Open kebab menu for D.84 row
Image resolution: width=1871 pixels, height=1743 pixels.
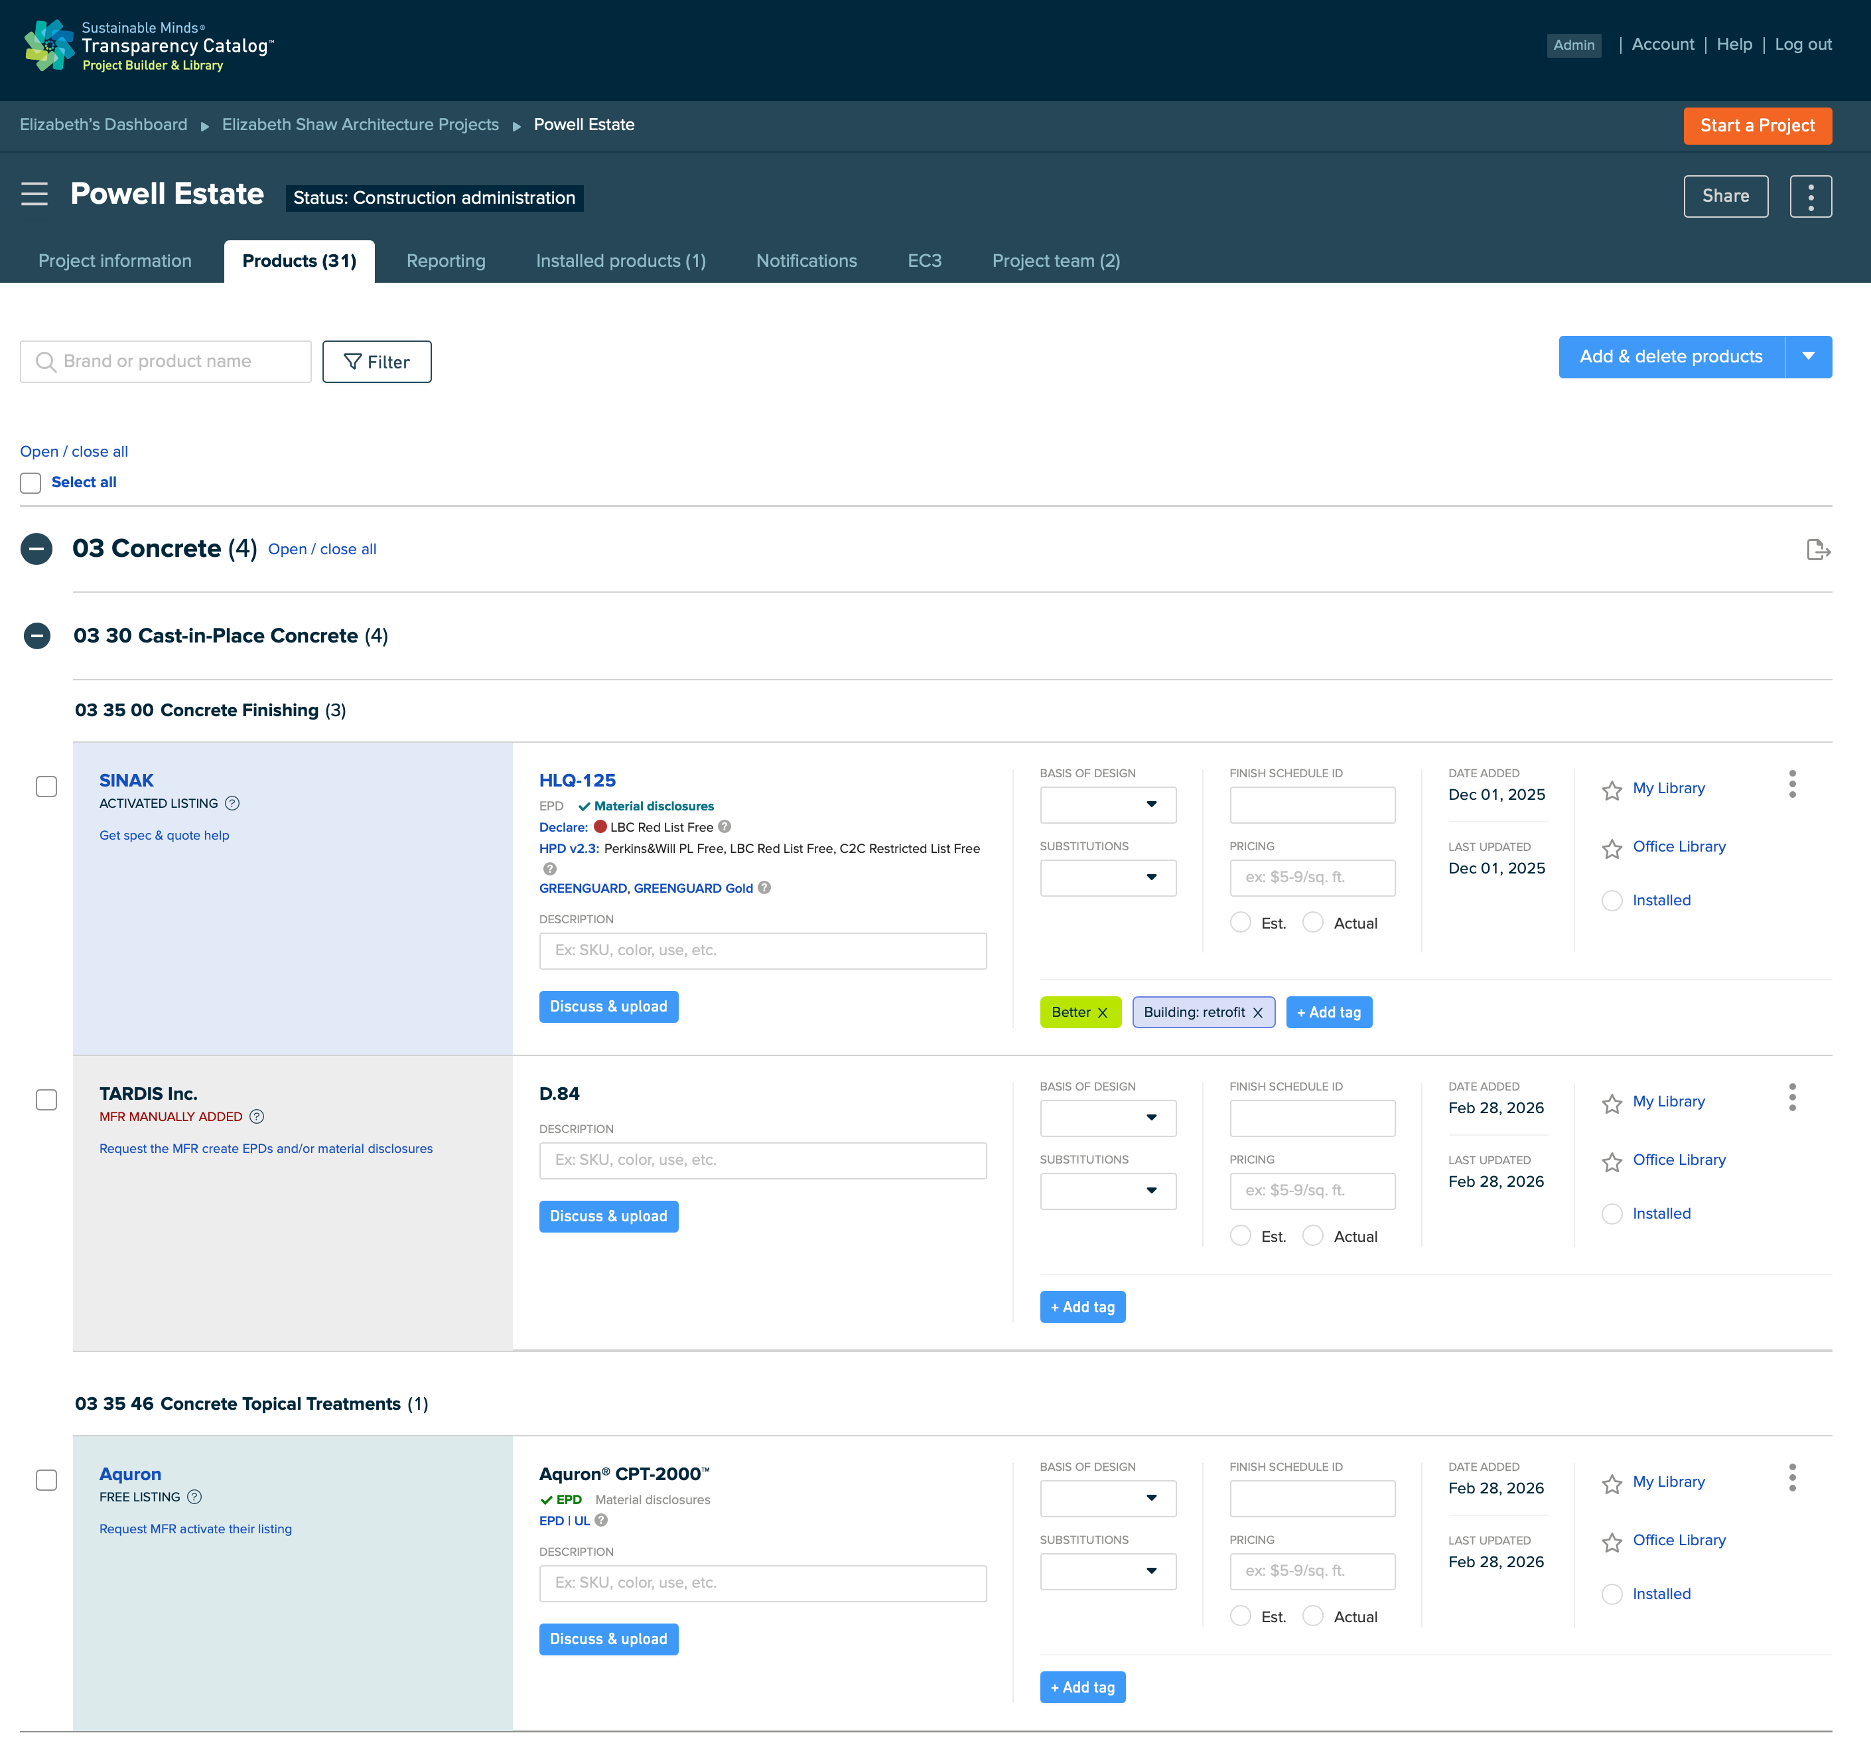click(x=1792, y=1097)
